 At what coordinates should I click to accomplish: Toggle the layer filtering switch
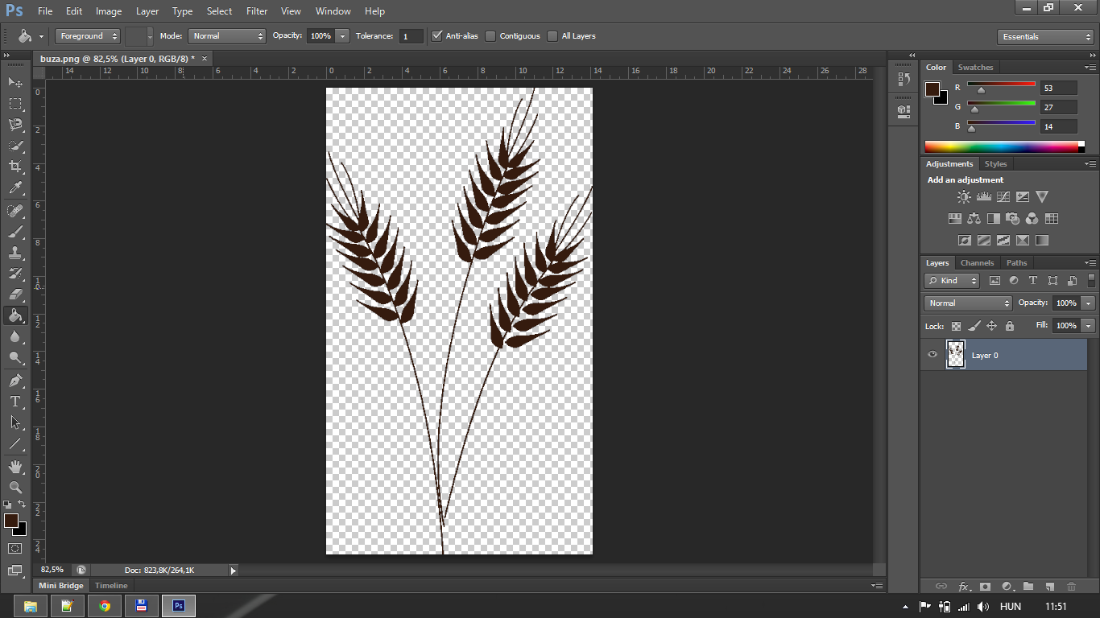click(x=1091, y=280)
